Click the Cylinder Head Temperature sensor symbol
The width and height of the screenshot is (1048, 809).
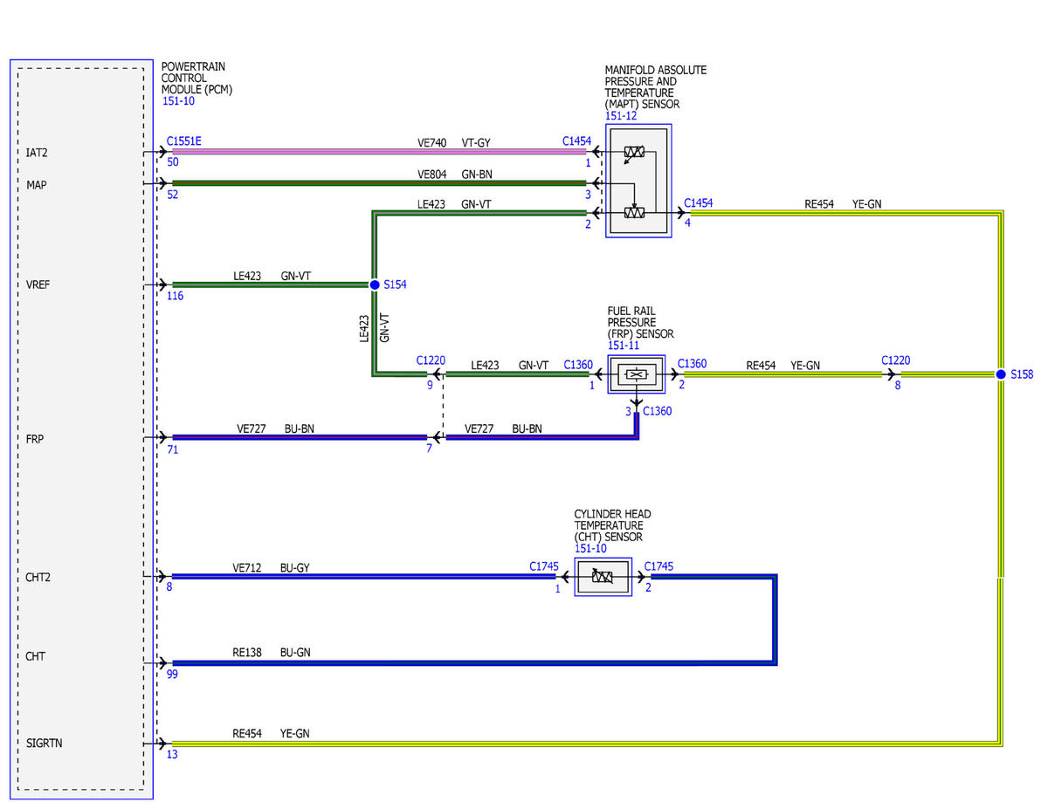coord(603,577)
